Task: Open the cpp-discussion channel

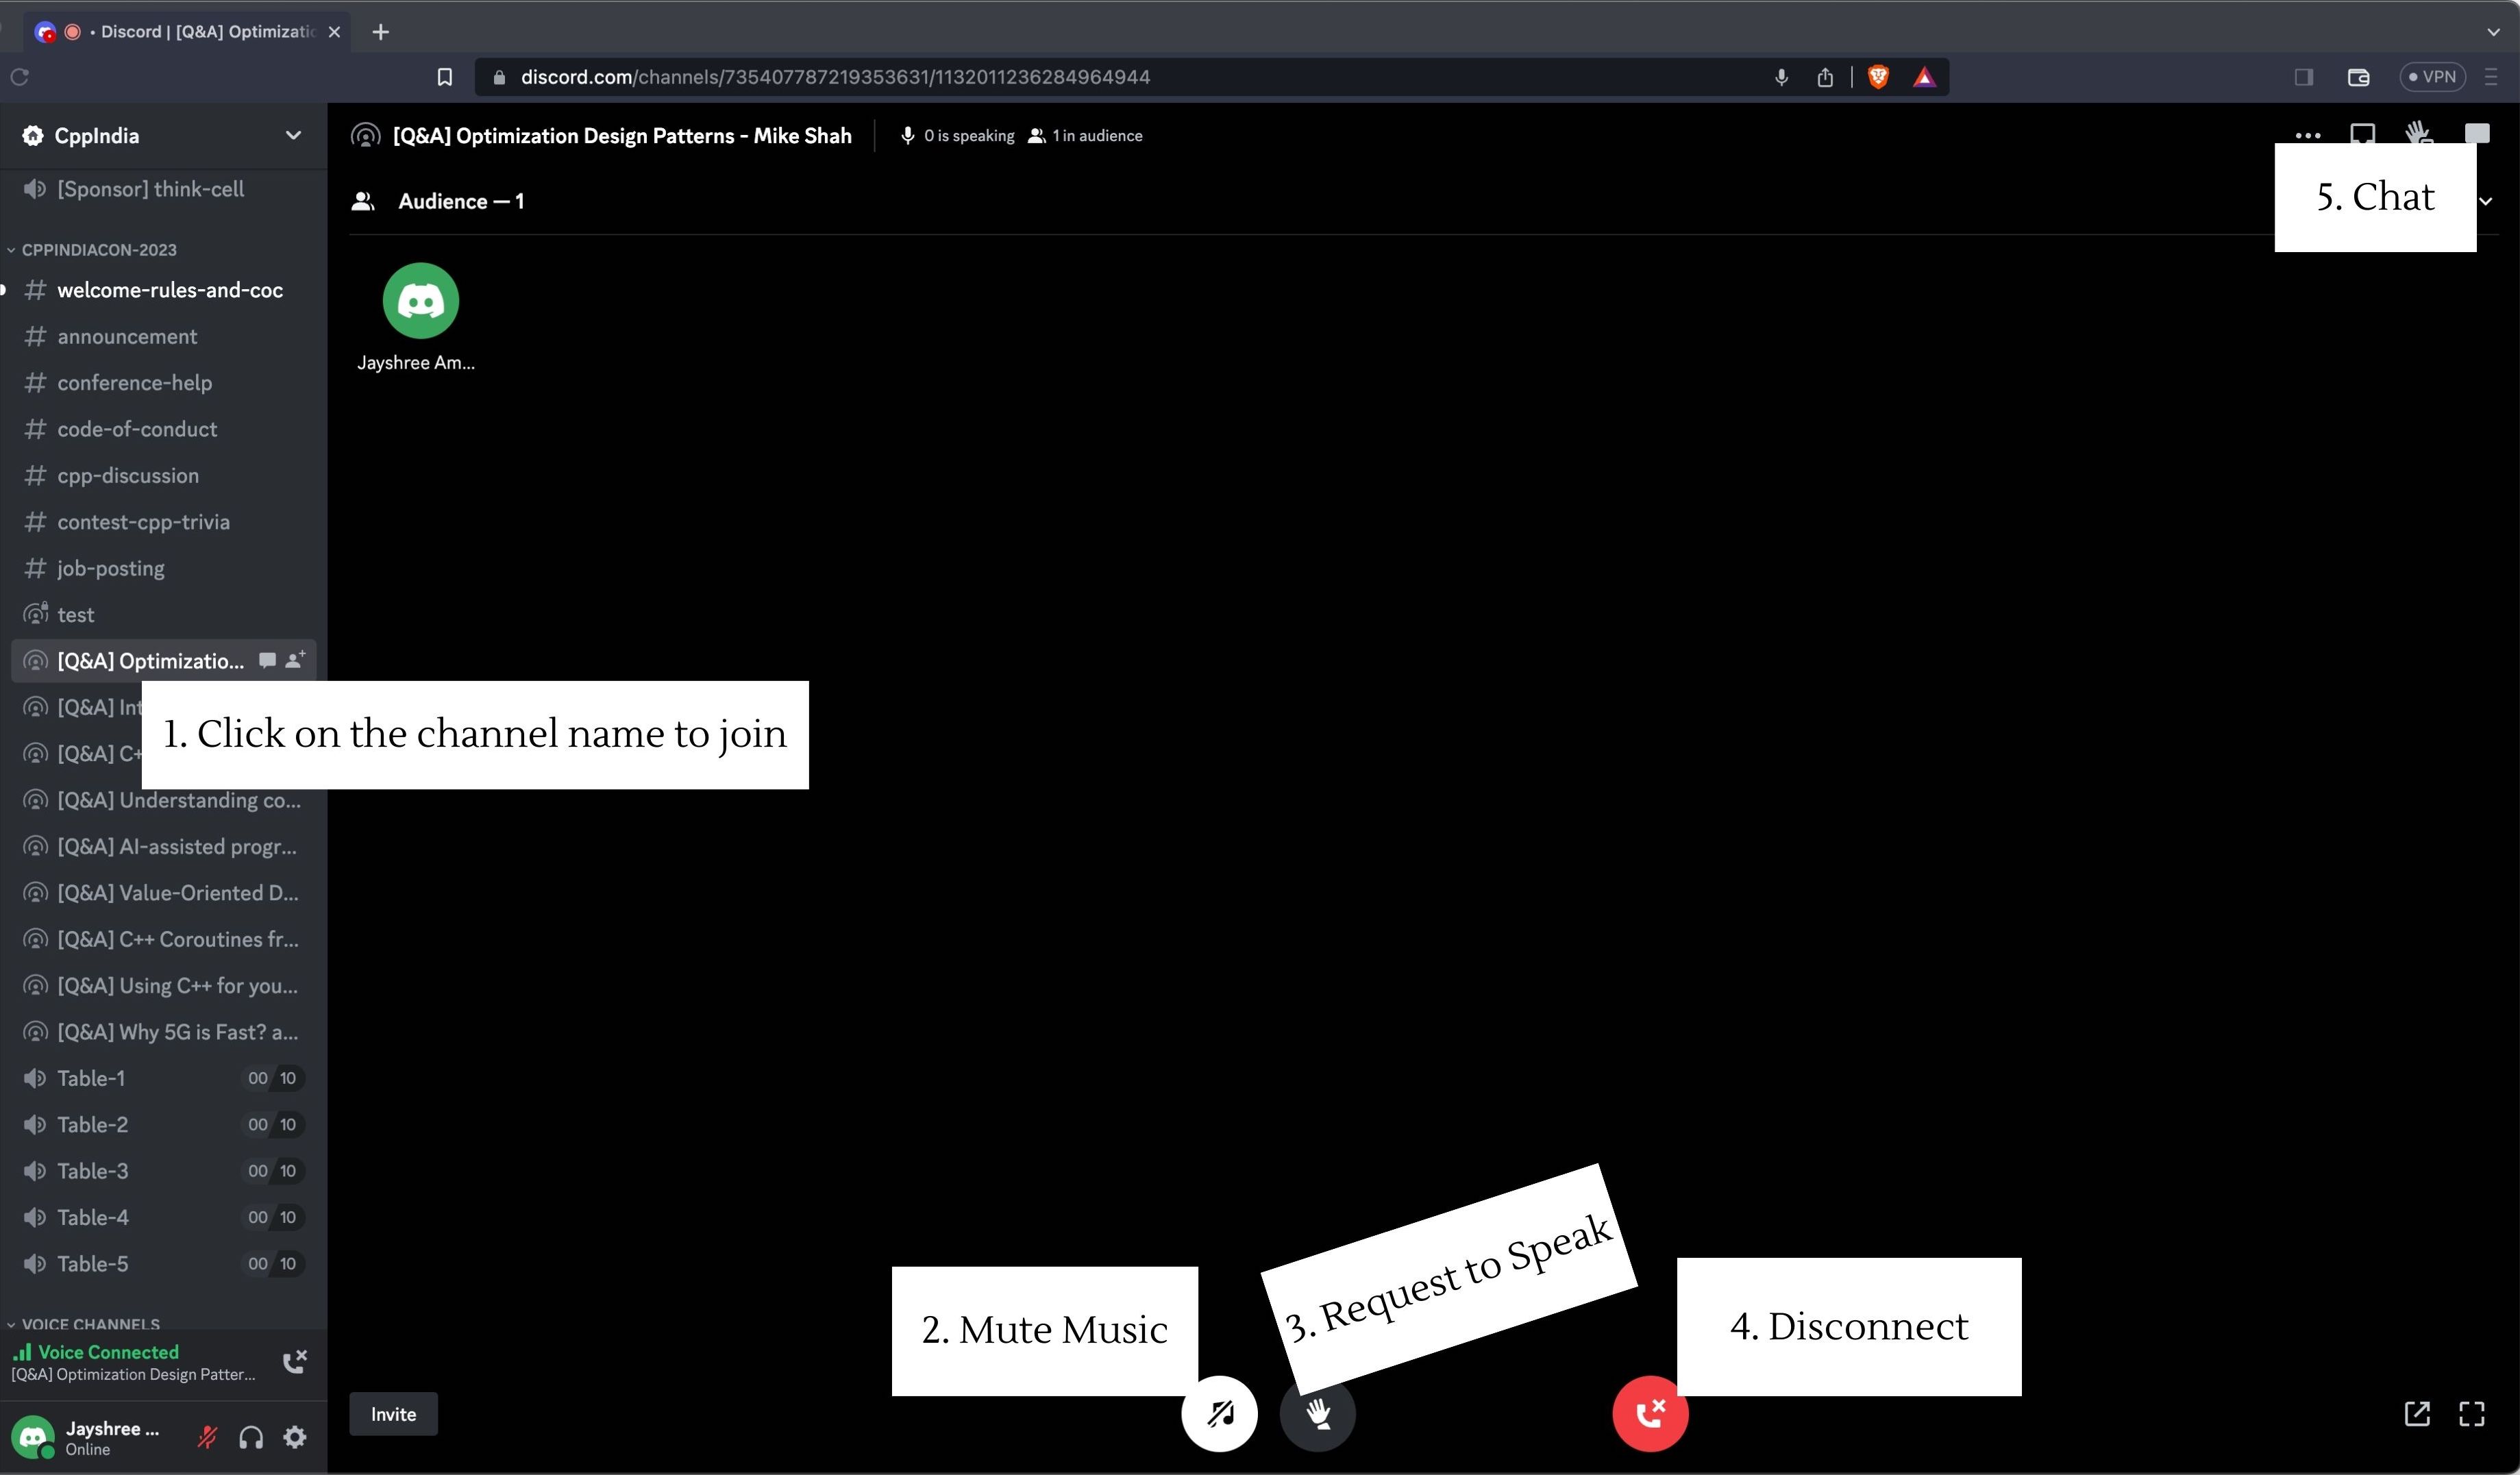Action: point(163,475)
